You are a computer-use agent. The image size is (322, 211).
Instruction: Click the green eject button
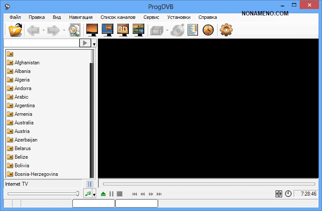tap(103, 194)
